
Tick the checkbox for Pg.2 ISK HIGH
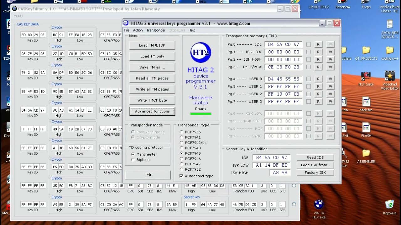pyautogui.click(x=309, y=59)
